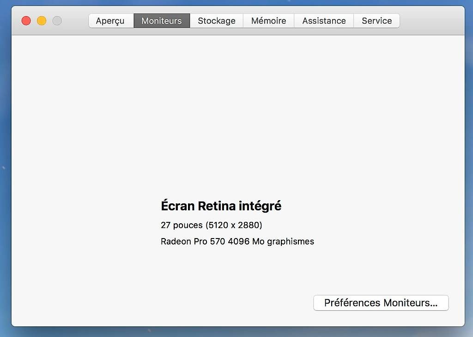Open Préférences Moniteurs… button
Viewport: 473px width, 337px height.
(381, 303)
